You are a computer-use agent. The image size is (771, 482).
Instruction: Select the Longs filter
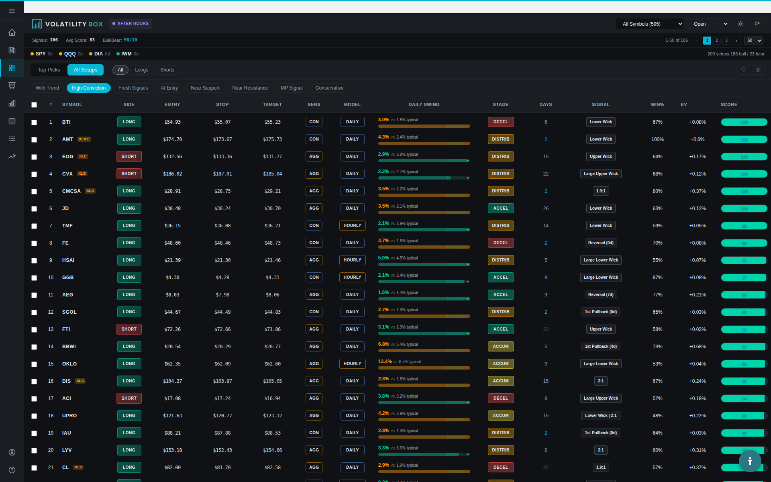141,70
